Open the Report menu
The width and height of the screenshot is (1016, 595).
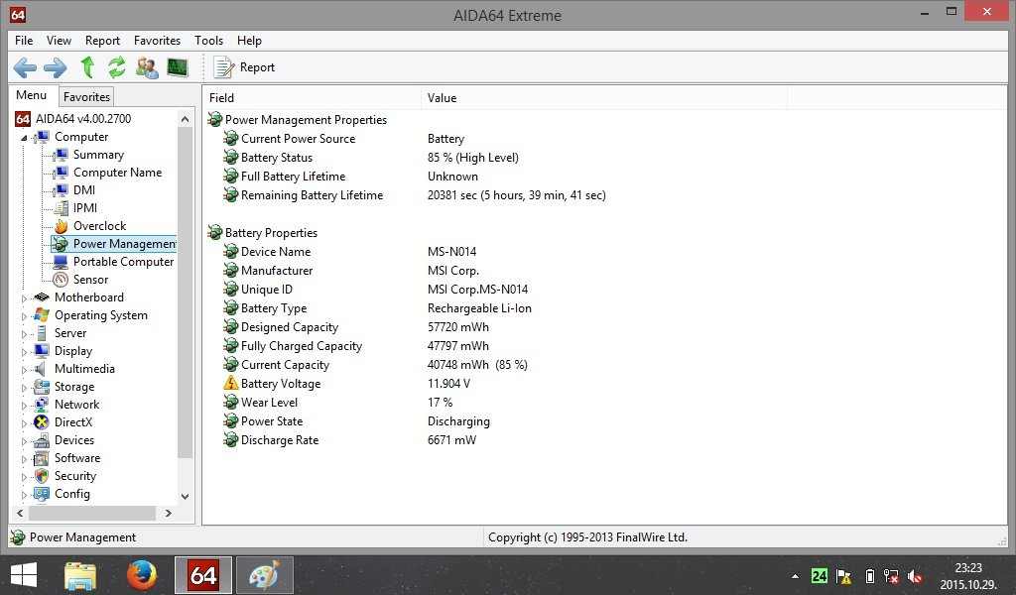click(102, 40)
